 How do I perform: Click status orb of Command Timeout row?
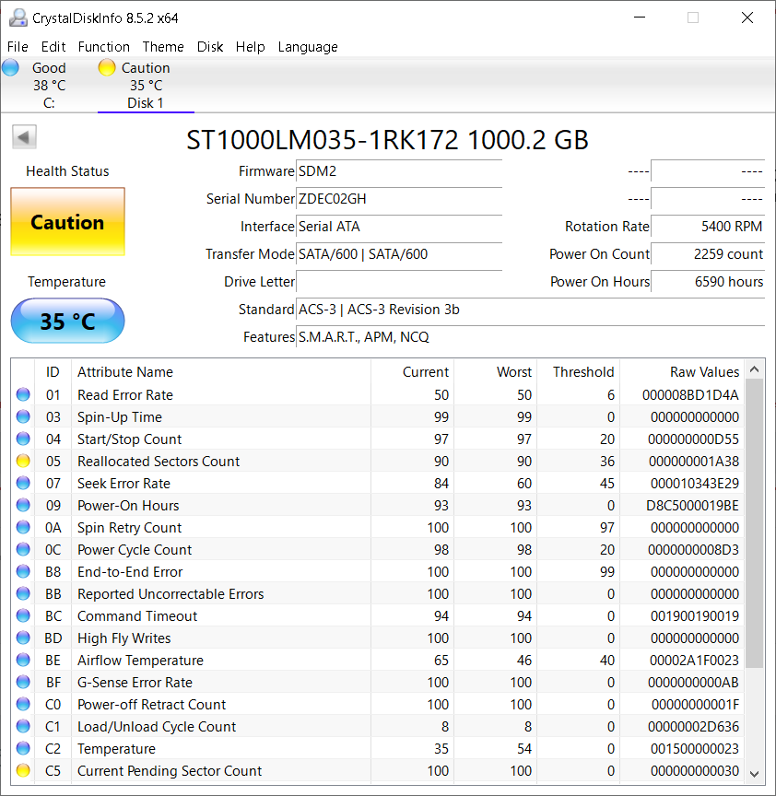[x=23, y=615]
